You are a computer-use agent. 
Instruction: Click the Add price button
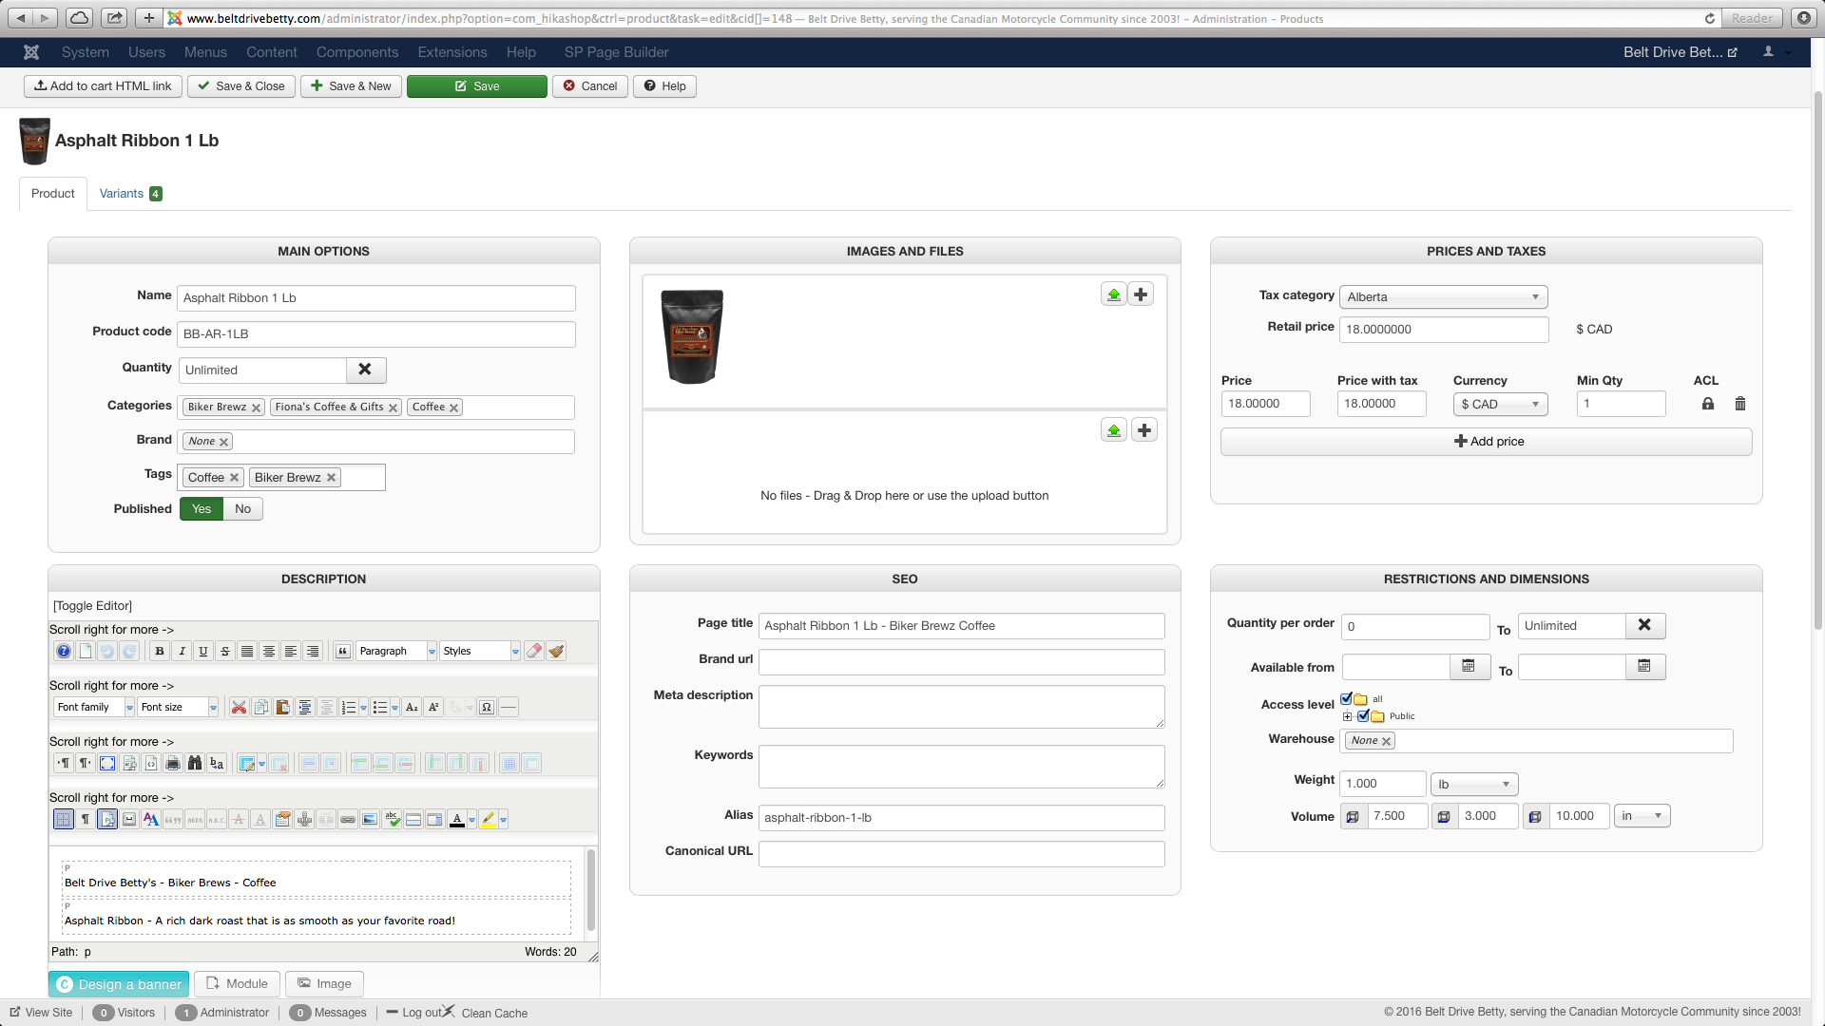1487,442
